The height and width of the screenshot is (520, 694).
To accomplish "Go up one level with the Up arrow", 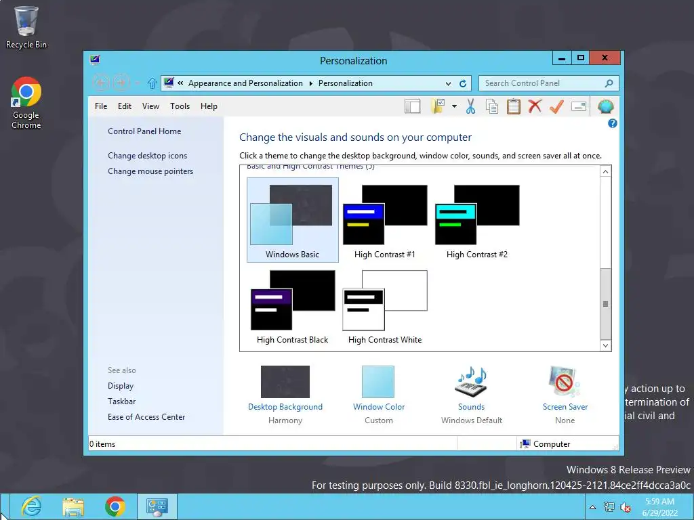I will 152,83.
